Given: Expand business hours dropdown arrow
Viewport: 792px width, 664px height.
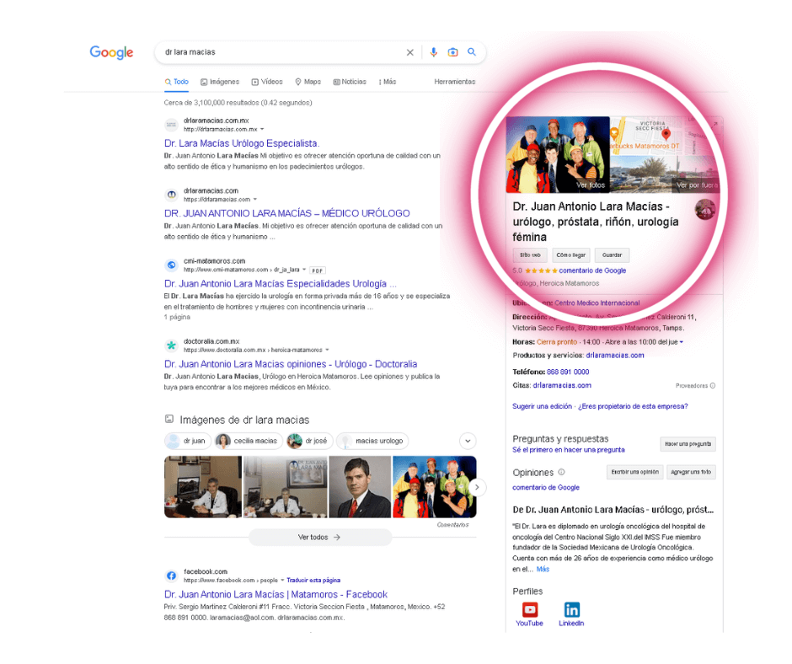Looking at the screenshot, I should click(x=682, y=343).
